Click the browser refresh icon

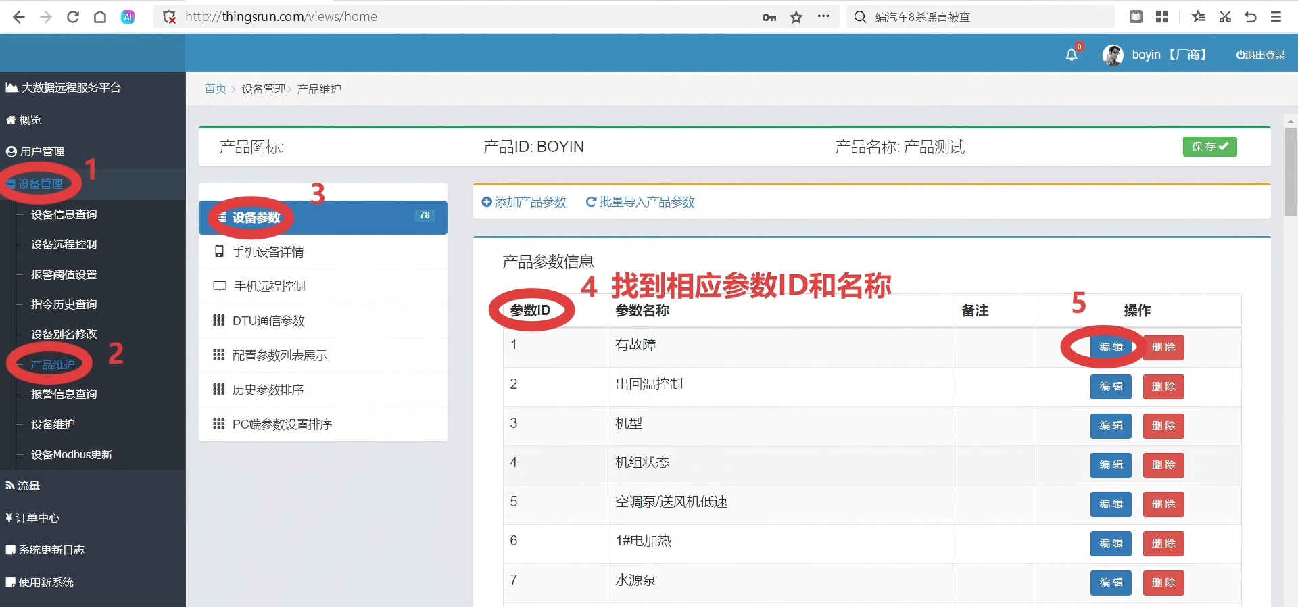pos(73,17)
